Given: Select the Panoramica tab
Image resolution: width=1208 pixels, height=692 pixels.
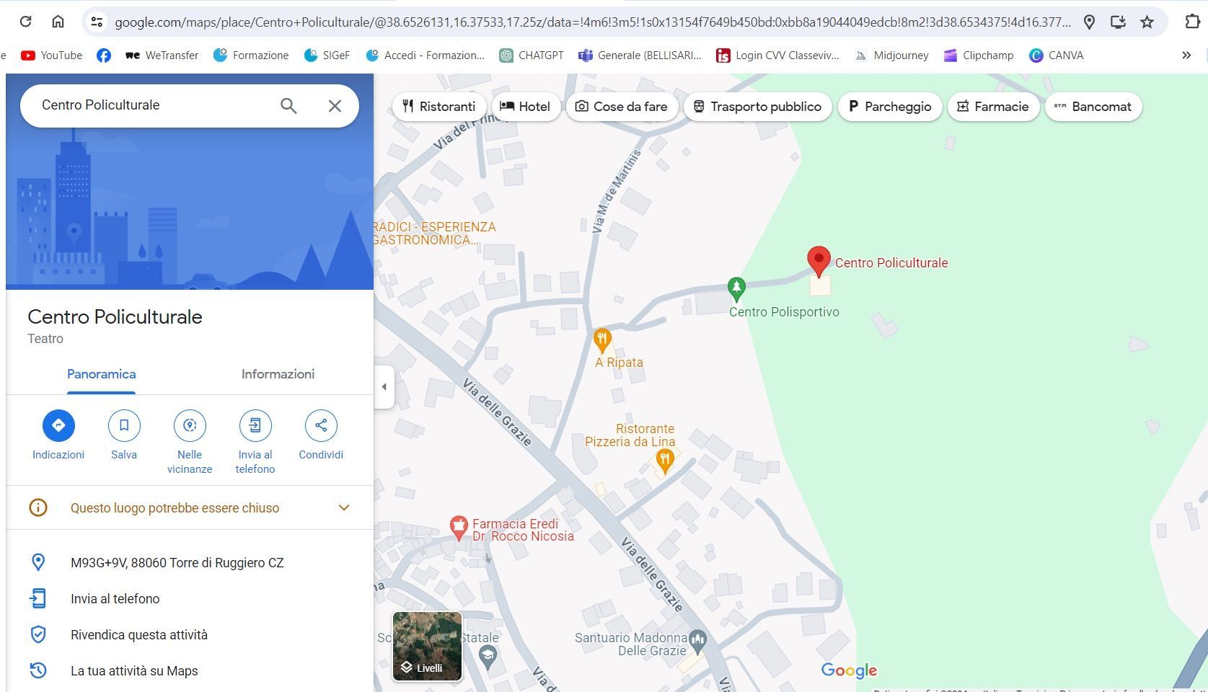Looking at the screenshot, I should (x=101, y=374).
